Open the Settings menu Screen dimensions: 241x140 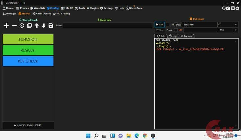(107, 8)
